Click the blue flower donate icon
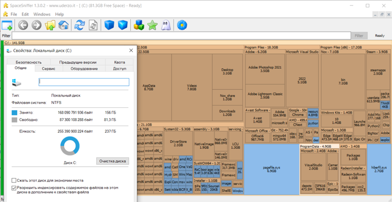Image resolution: width=392 pixels, height=202 pixels. 182,25
